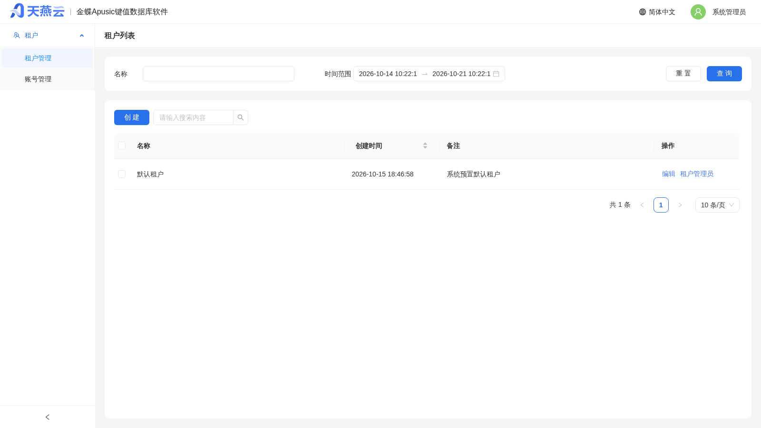Click the calendar icon in the time range
Screen dimensions: 761x428
[x=496, y=74]
